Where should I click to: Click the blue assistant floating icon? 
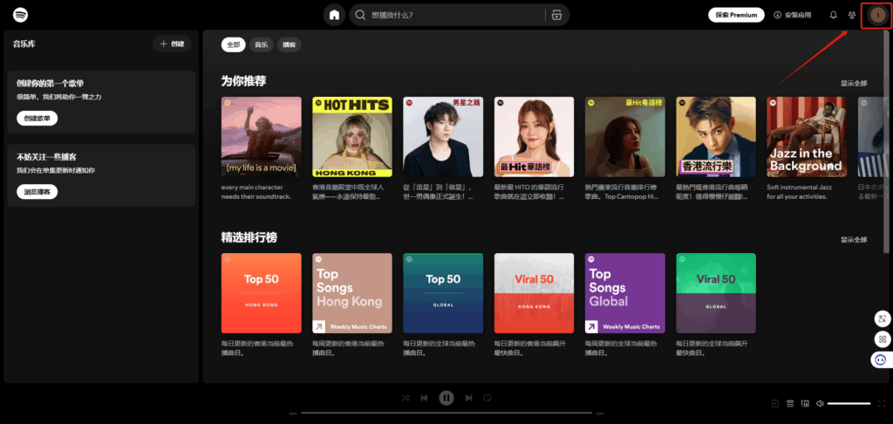[x=881, y=359]
